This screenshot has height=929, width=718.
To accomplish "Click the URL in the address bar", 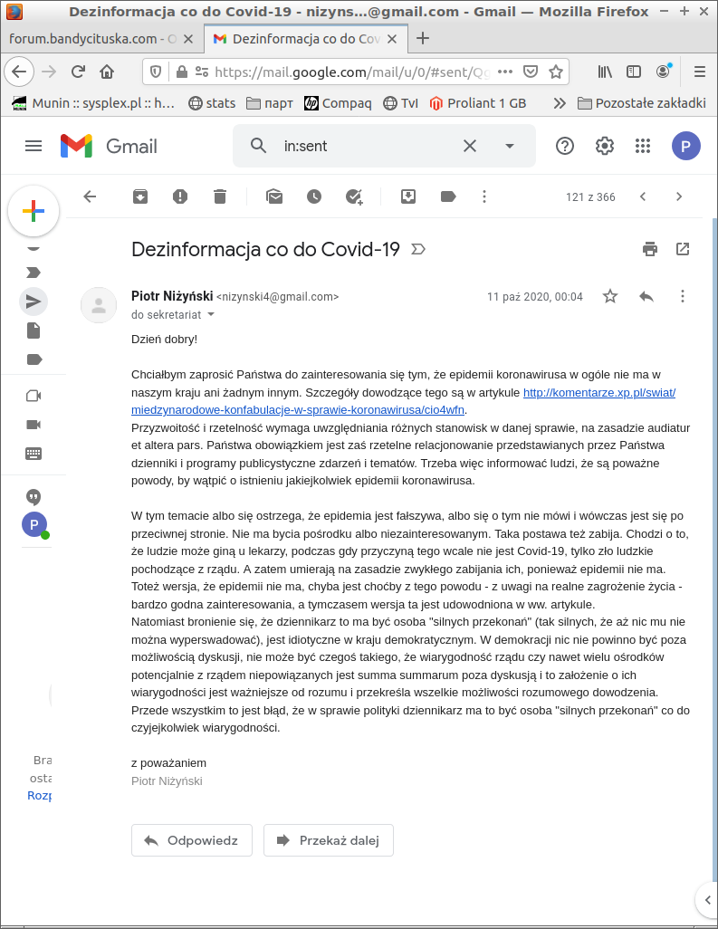I will pos(352,72).
